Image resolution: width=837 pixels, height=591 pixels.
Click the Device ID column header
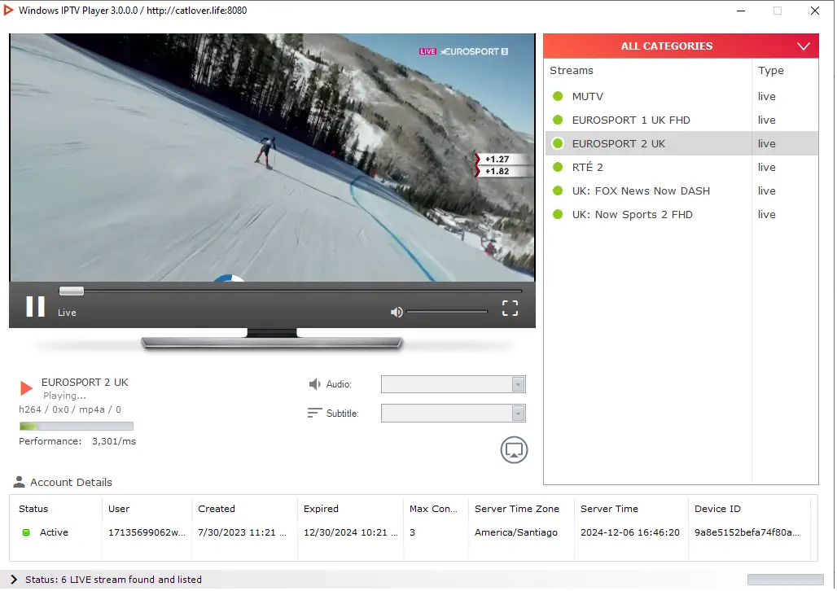pos(717,509)
